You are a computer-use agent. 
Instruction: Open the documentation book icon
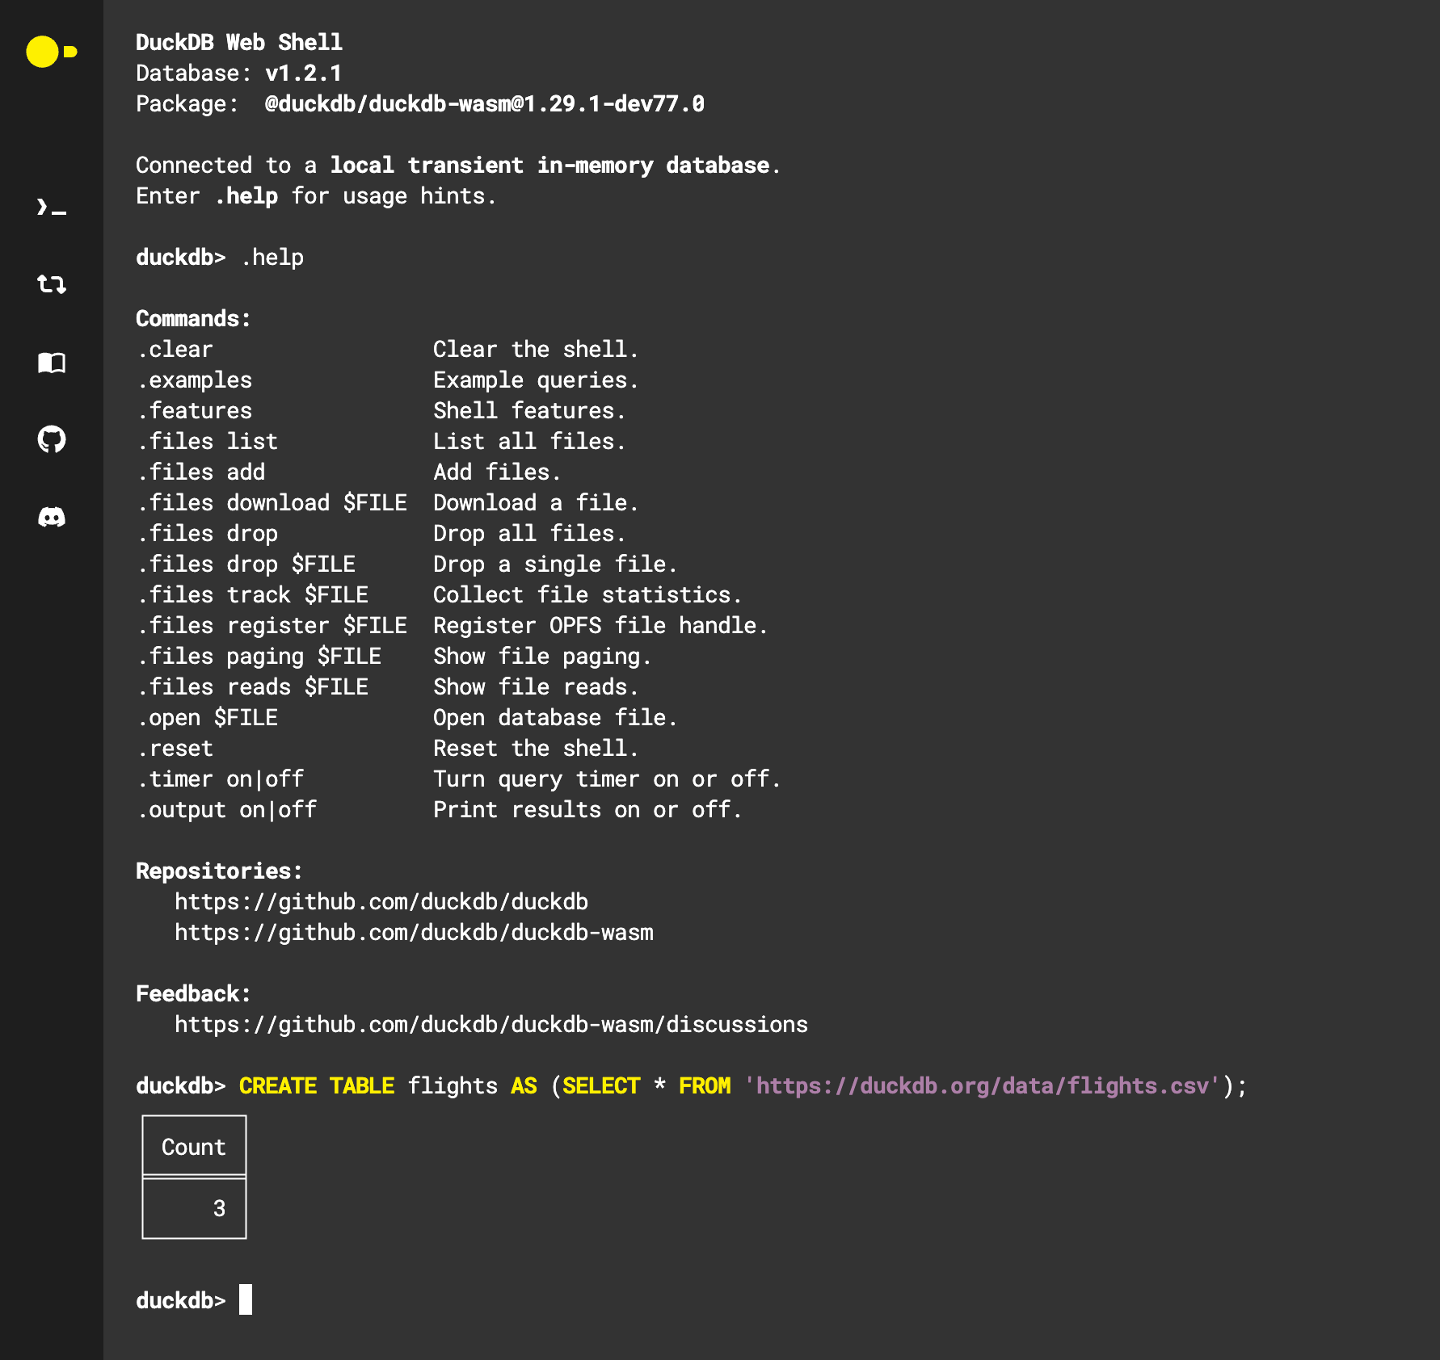[x=51, y=363]
